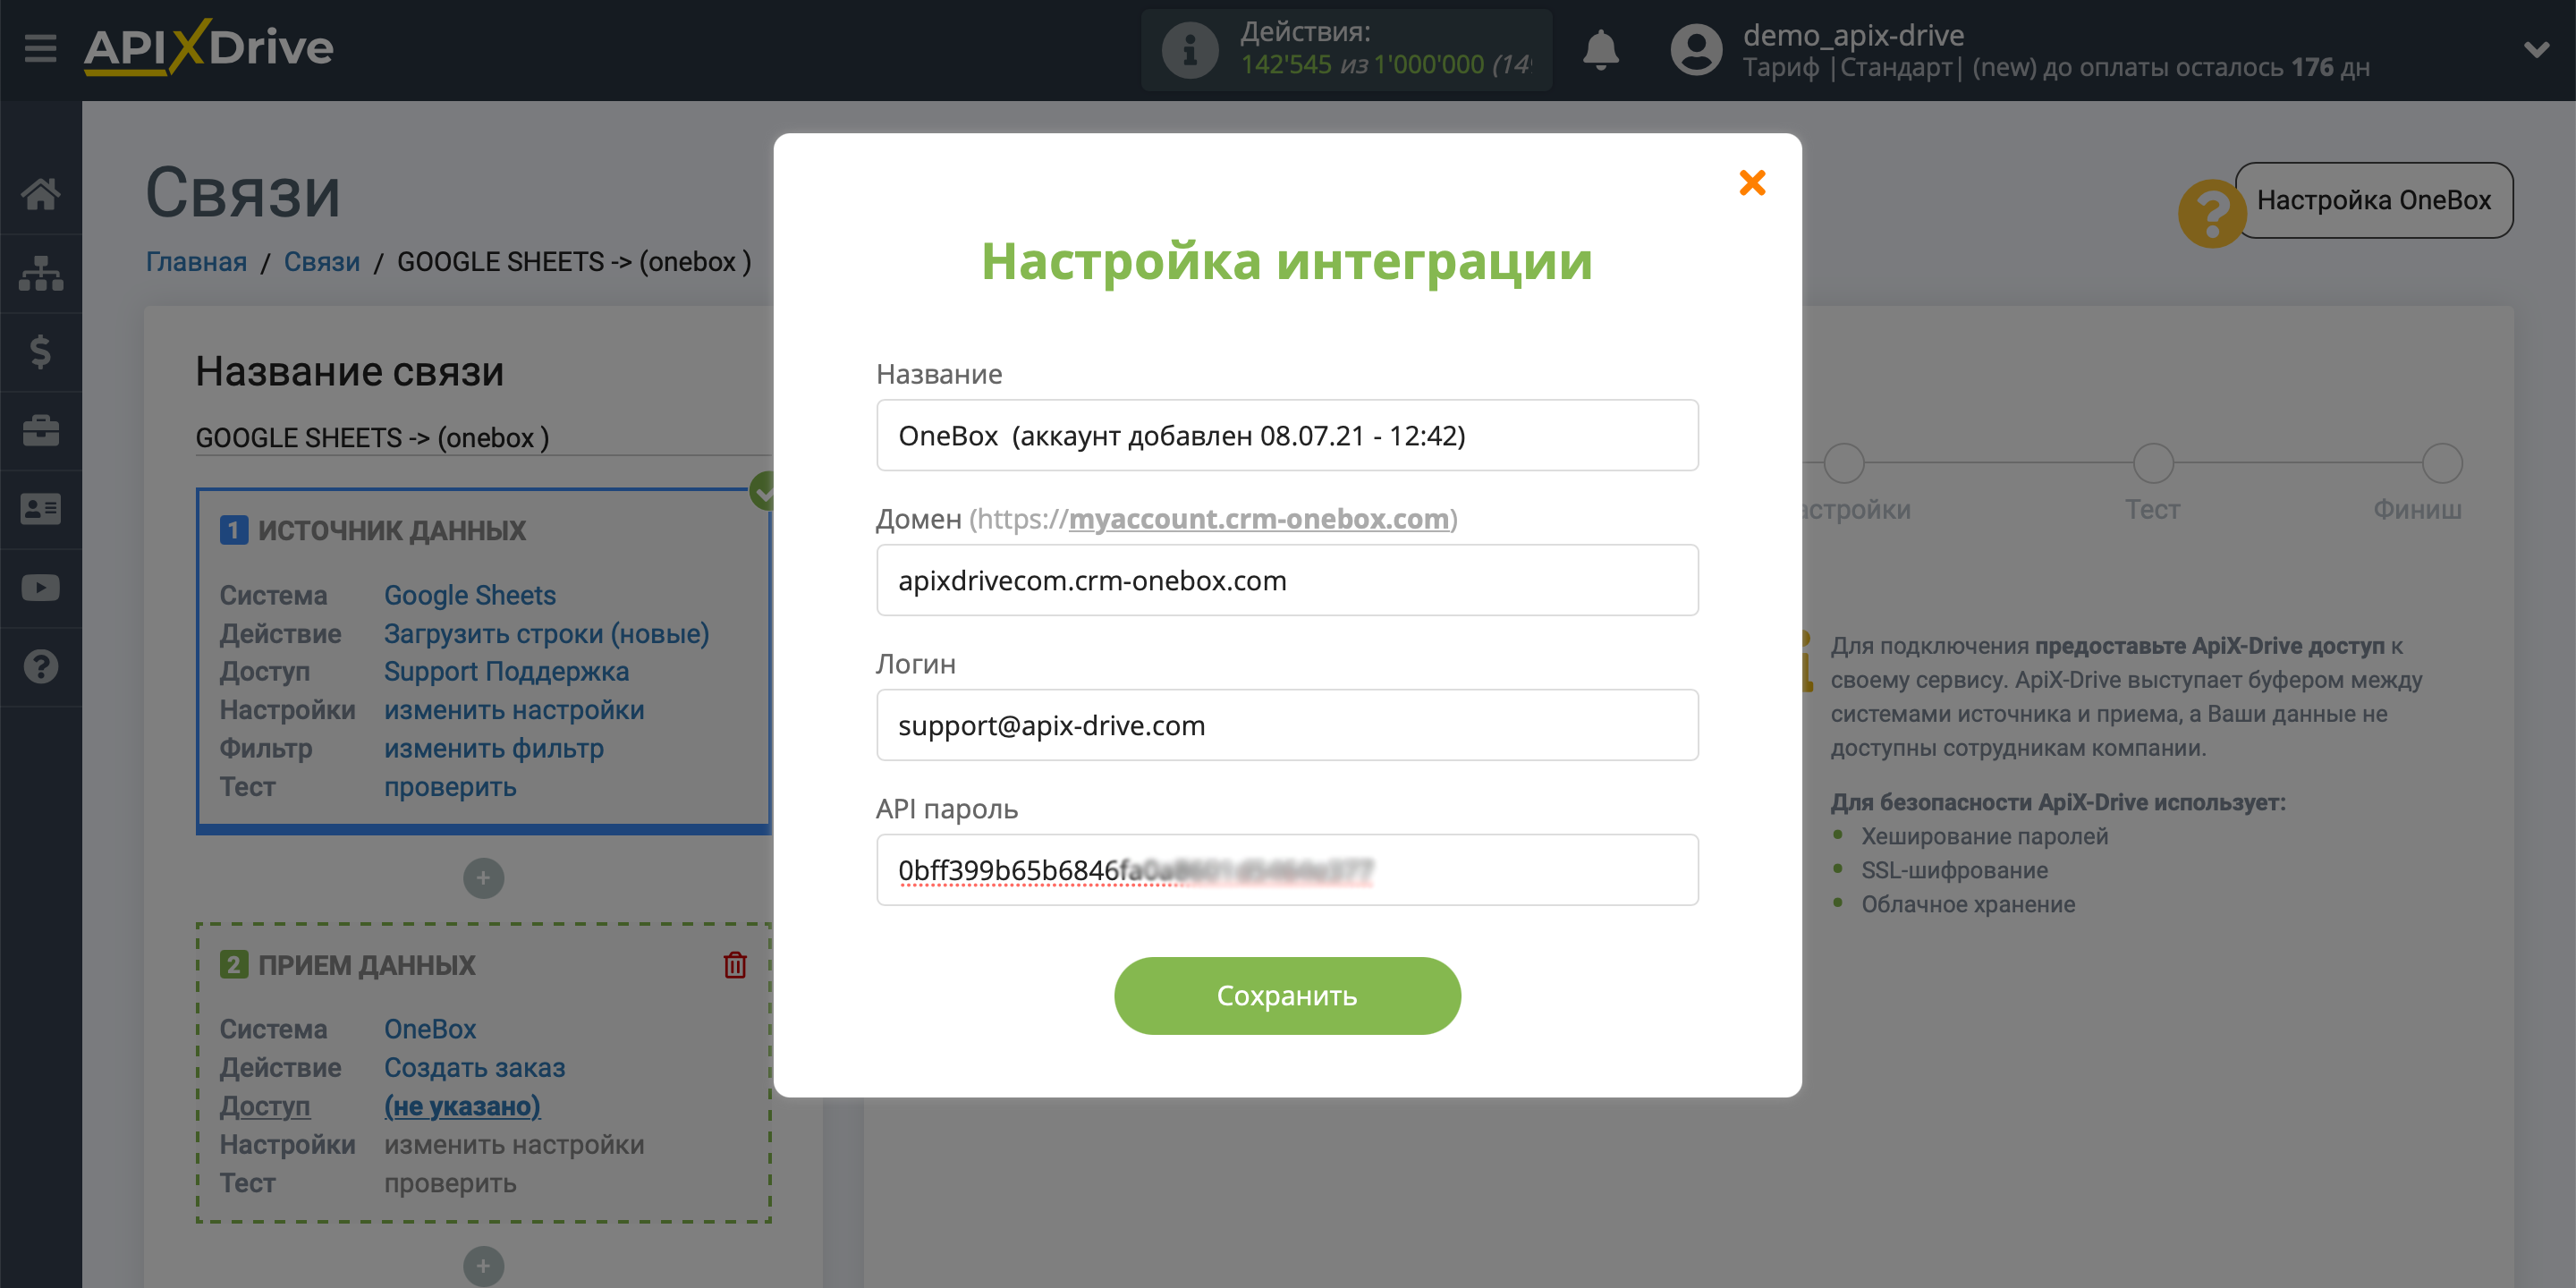This screenshot has width=2576, height=1288.
Task: Open the Google Sheets system link
Action: point(469,595)
